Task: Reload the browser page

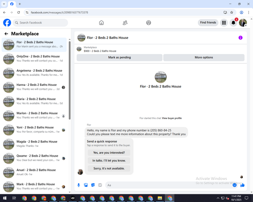Action: pos(19,13)
